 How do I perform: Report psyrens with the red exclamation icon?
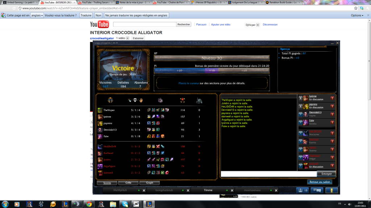[x=332, y=107]
